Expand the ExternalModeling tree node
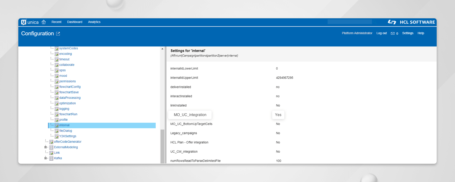Screen dimensions: 455x182 coord(46,147)
